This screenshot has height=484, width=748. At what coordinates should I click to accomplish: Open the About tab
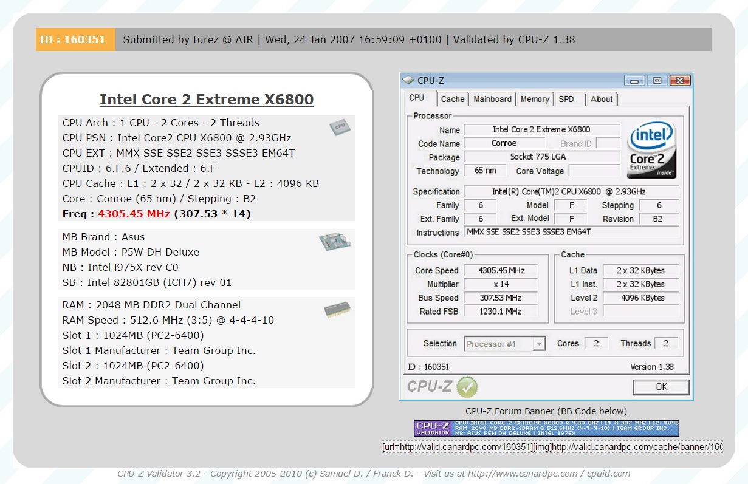click(602, 99)
